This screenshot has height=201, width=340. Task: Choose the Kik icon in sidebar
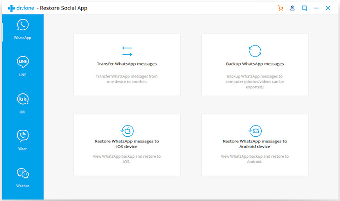pos(22,99)
